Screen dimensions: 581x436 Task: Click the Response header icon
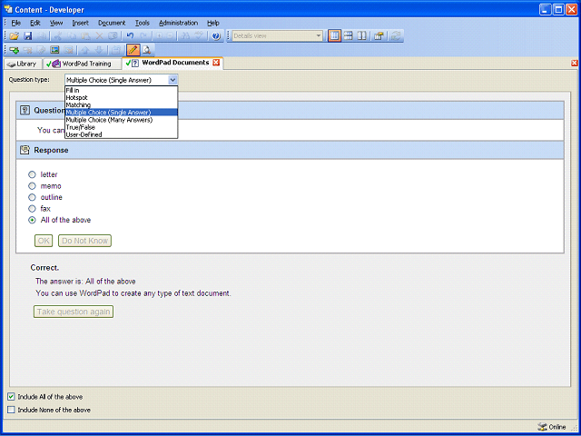pos(25,150)
